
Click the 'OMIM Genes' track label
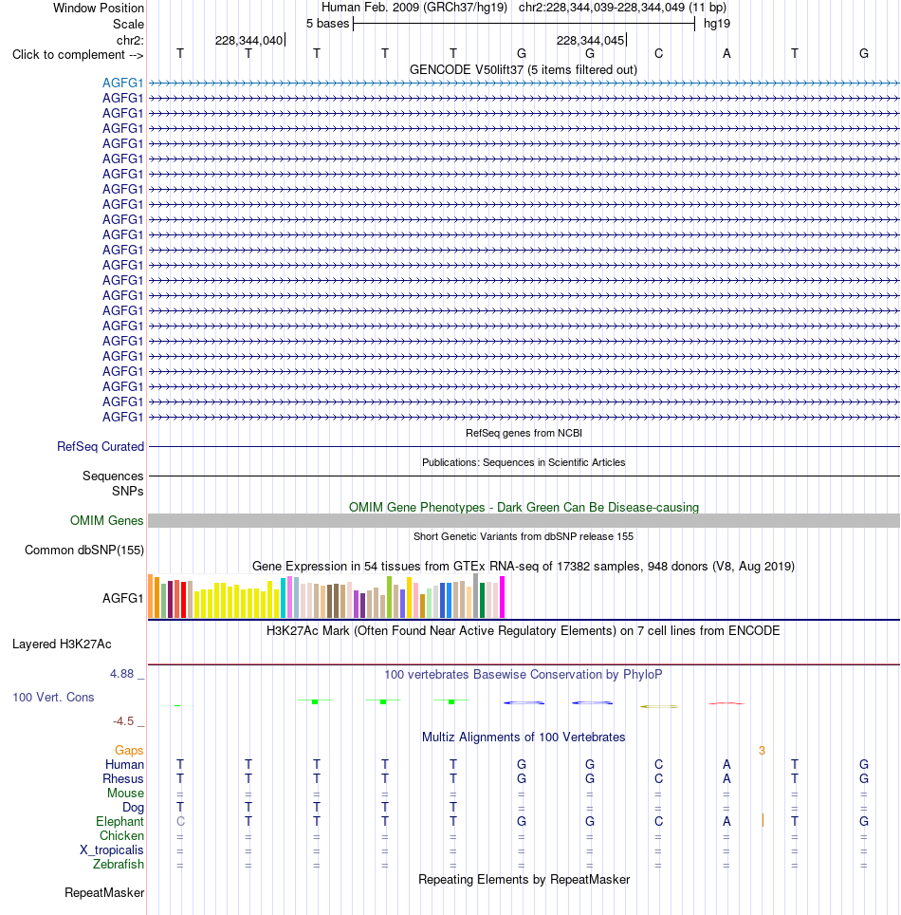107,520
